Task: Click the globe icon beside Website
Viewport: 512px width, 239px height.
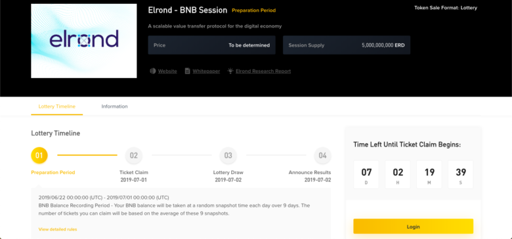Action: pos(152,71)
